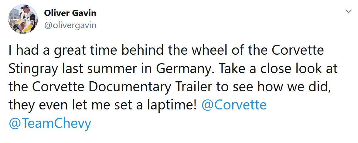Click "Corvette" at the end of the first line
358x143 pixels.
coord(298,50)
